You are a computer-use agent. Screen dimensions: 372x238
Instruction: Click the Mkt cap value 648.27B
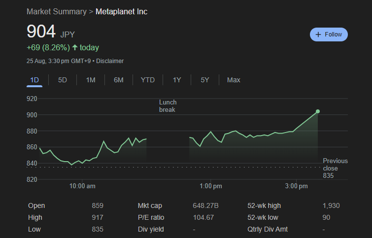(x=205, y=205)
